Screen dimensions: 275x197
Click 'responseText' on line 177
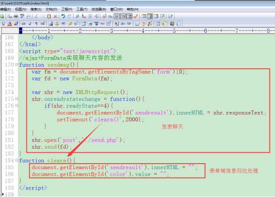(245, 112)
